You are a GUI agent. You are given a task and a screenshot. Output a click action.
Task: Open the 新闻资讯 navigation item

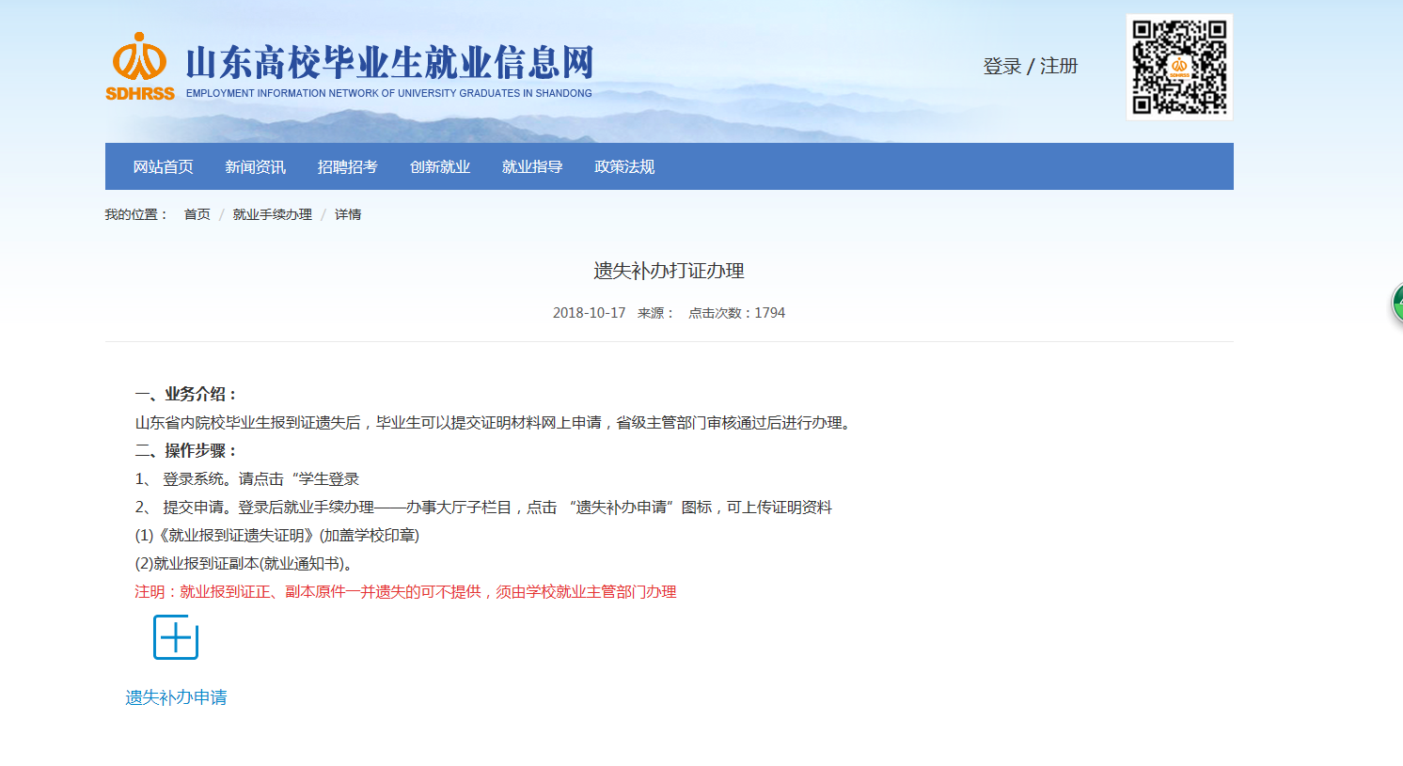pos(255,166)
